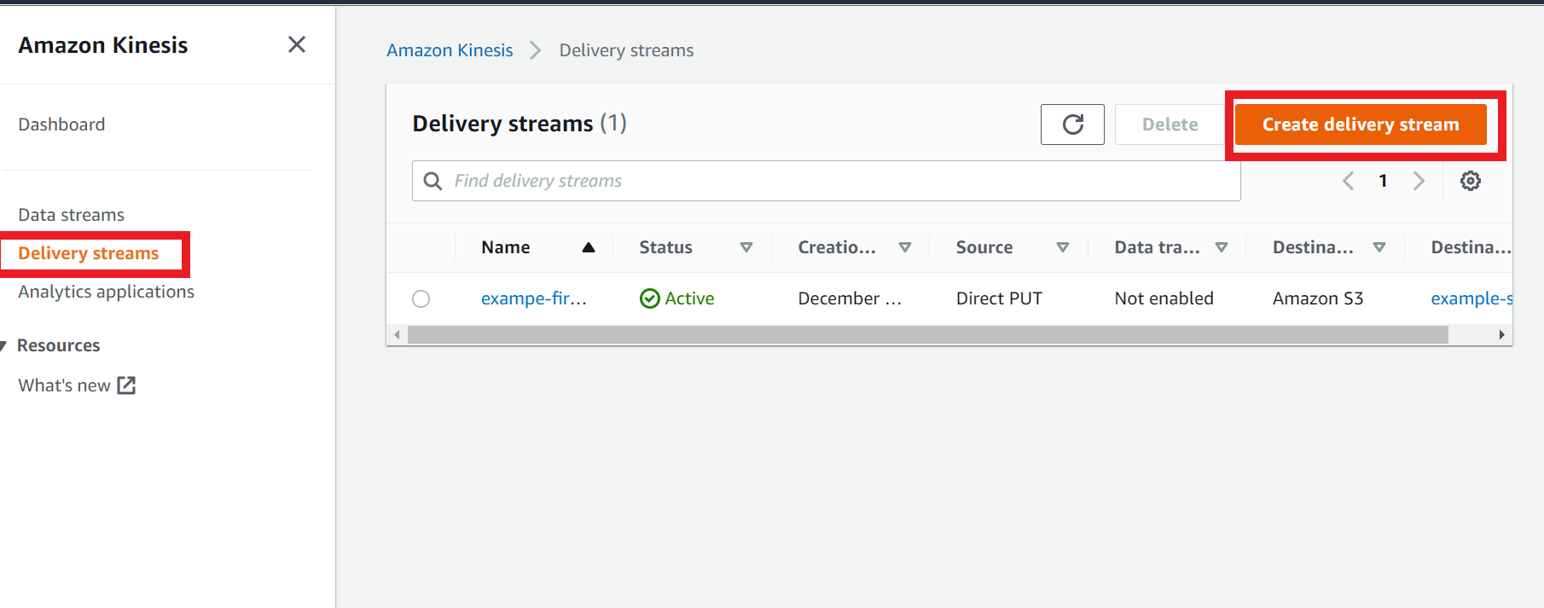Sort by Name ascending arrow
The width and height of the screenshot is (1544, 608).
point(588,247)
